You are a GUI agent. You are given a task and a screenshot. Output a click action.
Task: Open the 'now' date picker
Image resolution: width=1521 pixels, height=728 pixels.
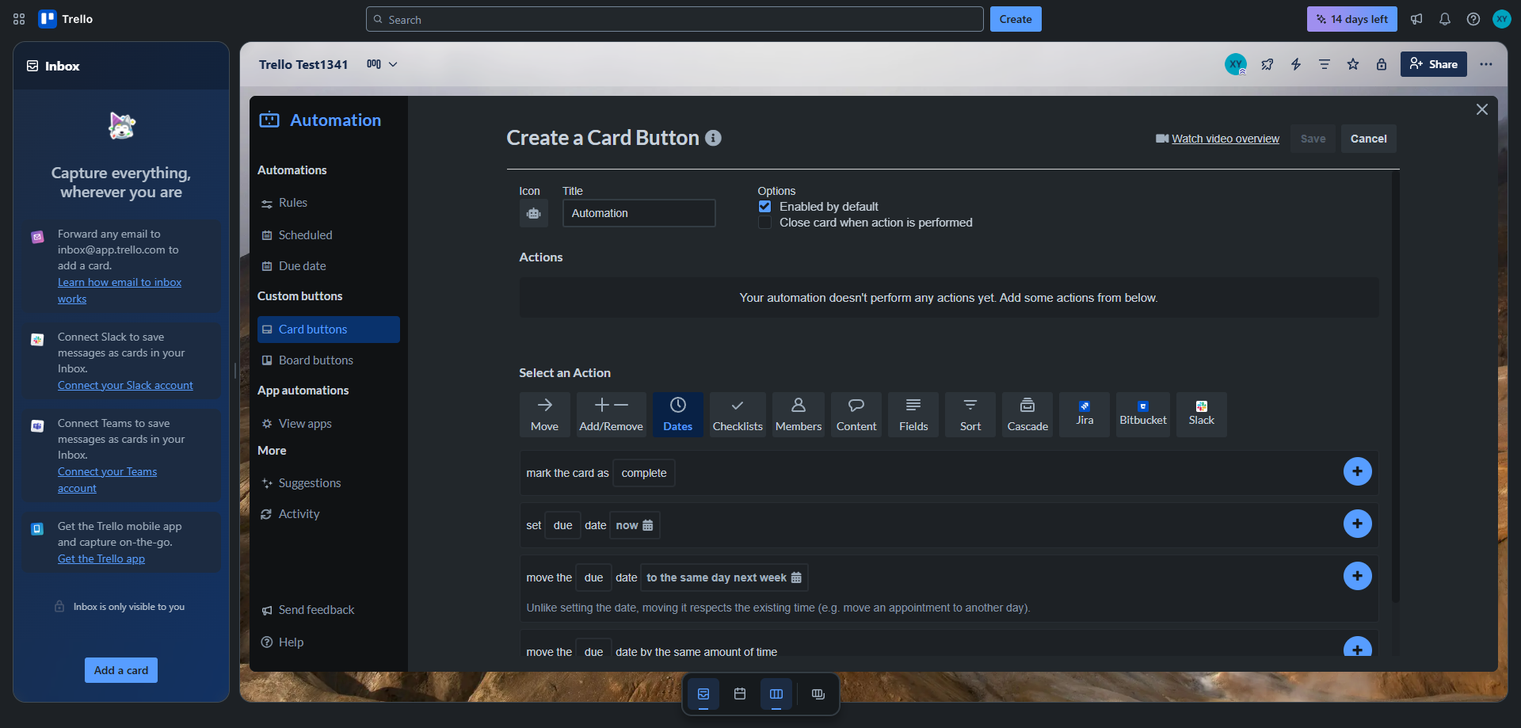635,525
